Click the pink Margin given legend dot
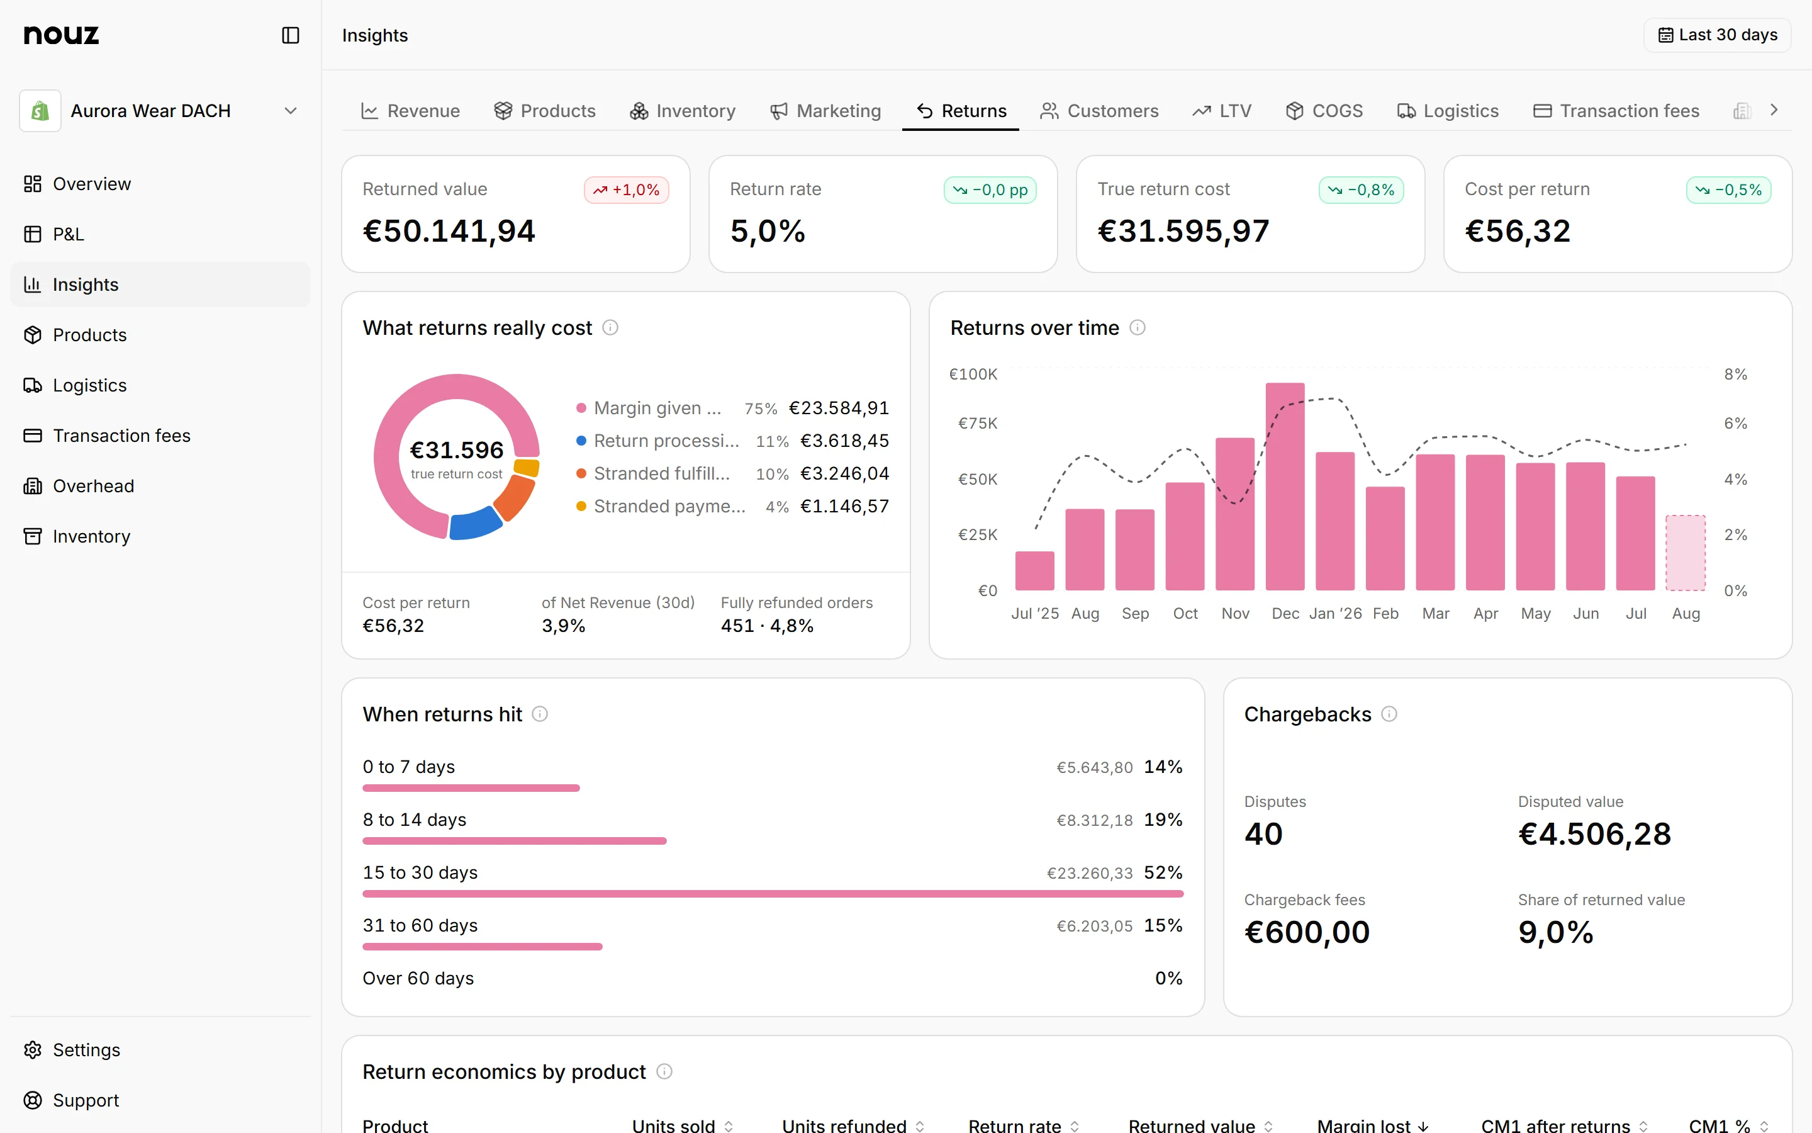This screenshot has width=1812, height=1133. (x=581, y=409)
